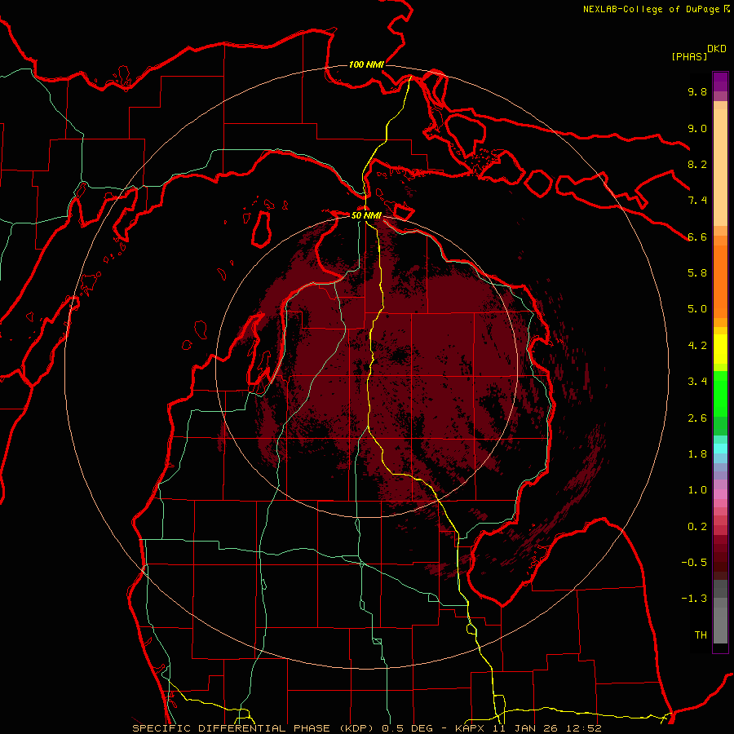The image size is (734, 734).
Task: Click the 50 NMI range ring label
Action: 366,215
